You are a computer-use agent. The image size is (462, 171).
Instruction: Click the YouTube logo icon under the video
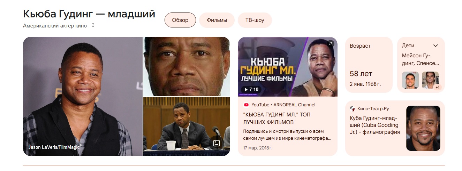(x=246, y=105)
